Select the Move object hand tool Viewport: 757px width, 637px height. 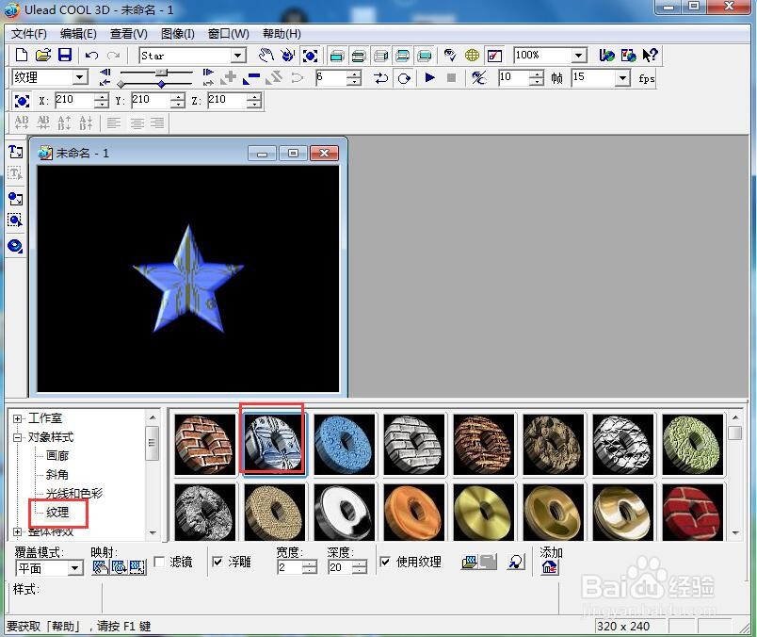click(266, 56)
